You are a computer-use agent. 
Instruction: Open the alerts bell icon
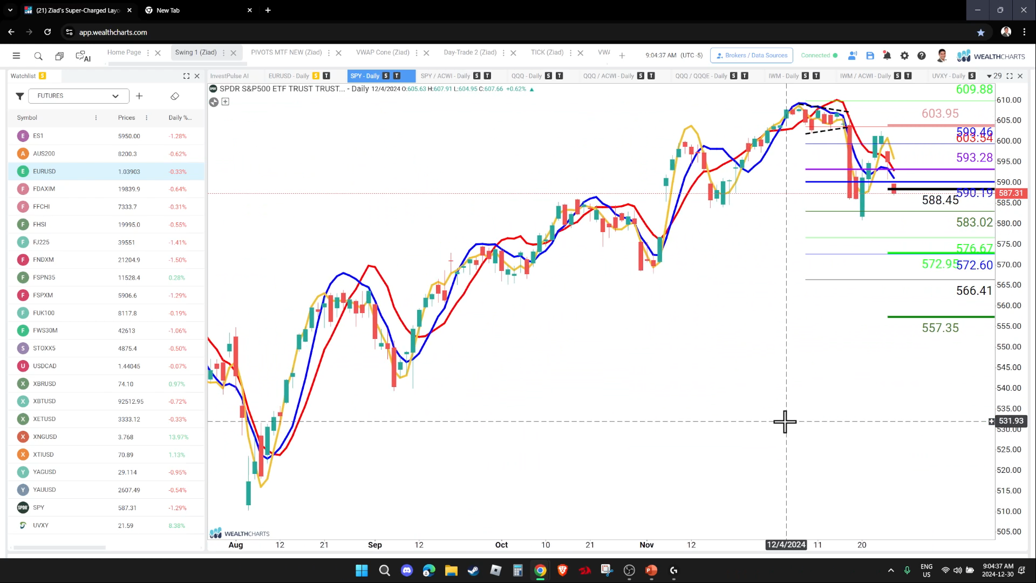tap(887, 55)
